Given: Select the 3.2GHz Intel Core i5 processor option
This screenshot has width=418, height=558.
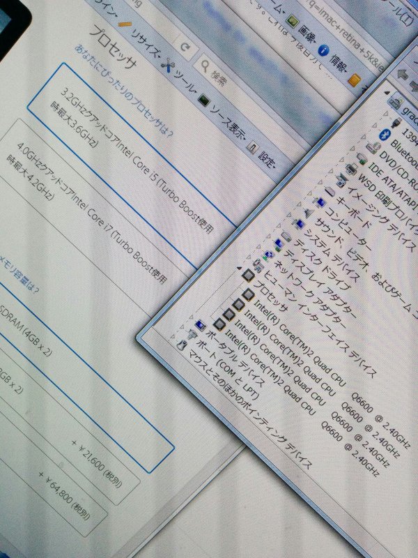Looking at the screenshot, I should pyautogui.click(x=132, y=167).
